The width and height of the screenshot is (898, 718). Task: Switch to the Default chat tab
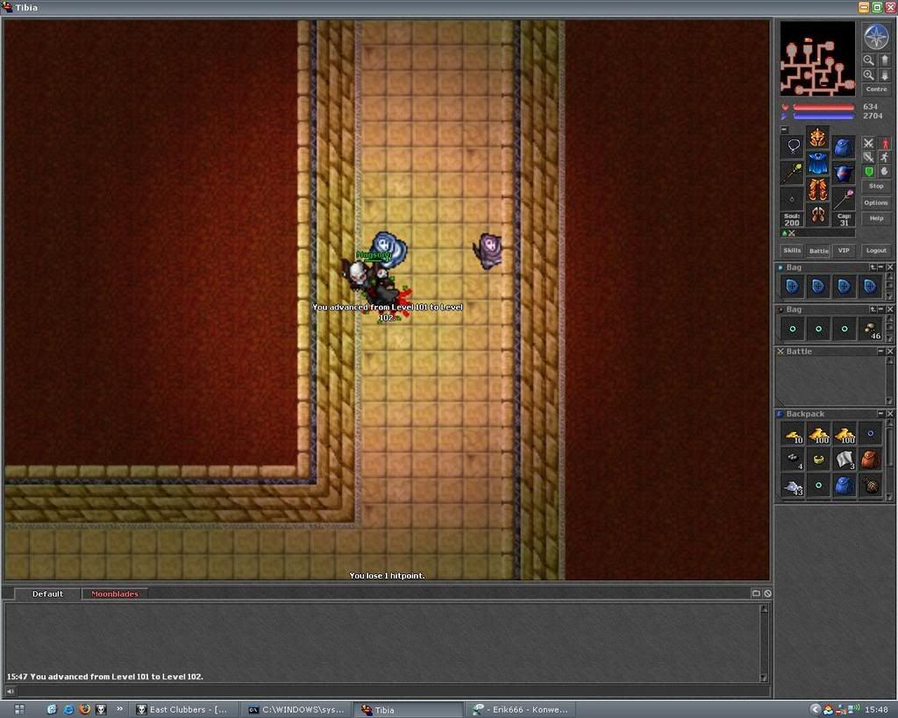pos(47,594)
